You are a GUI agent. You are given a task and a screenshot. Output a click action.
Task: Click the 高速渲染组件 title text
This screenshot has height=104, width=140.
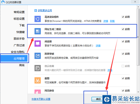[52, 17]
